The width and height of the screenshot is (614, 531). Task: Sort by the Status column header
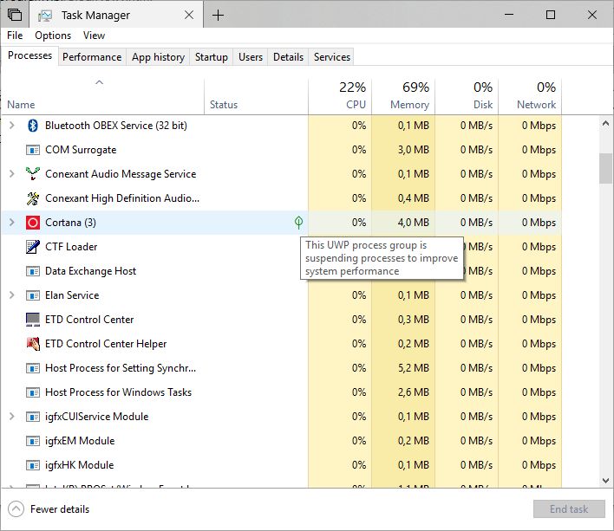pyautogui.click(x=256, y=97)
